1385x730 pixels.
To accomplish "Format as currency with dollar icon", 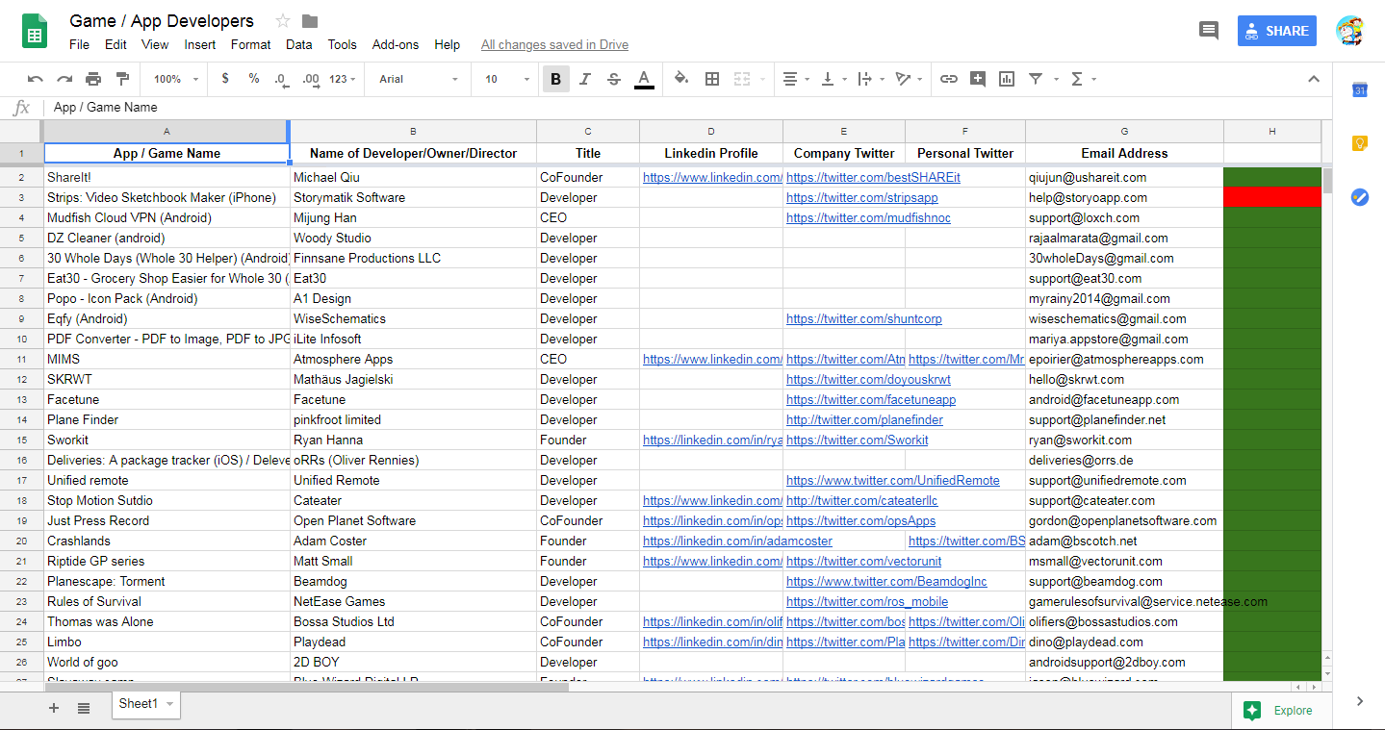I will pyautogui.click(x=225, y=79).
